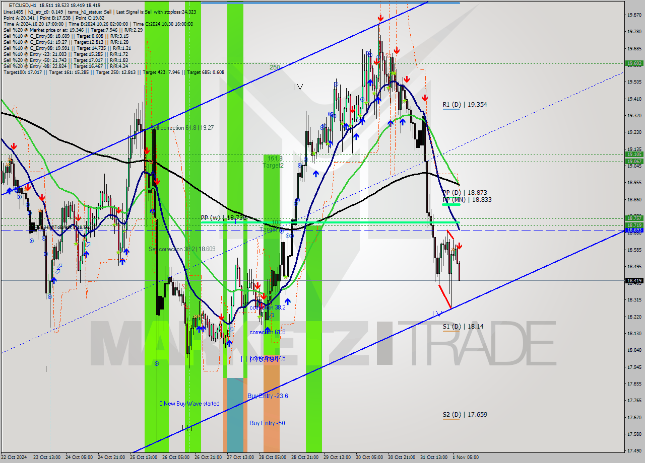Click 'Sell %10 @ C_Entry88: 19.991' line
The image size is (645, 463).
(67, 48)
